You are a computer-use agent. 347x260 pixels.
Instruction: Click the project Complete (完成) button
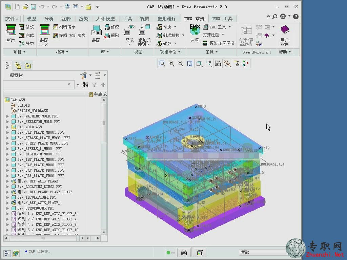(26, 35)
